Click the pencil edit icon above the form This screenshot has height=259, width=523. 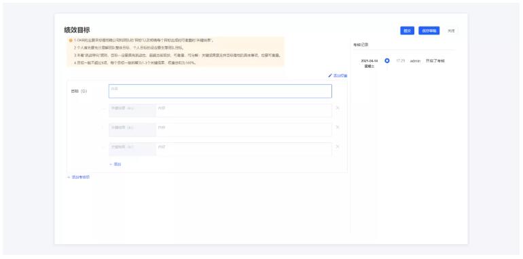pos(330,75)
